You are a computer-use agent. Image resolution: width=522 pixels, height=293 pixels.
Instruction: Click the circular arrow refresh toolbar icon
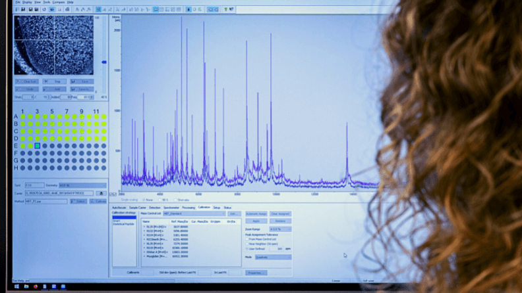coord(44,10)
